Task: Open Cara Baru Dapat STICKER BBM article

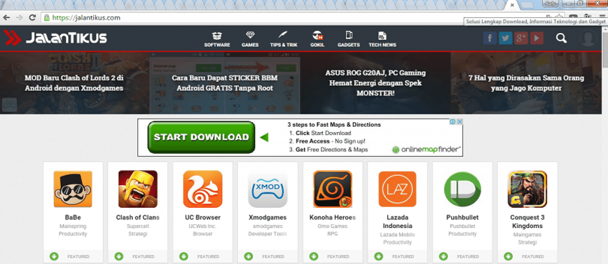Action: point(225,83)
